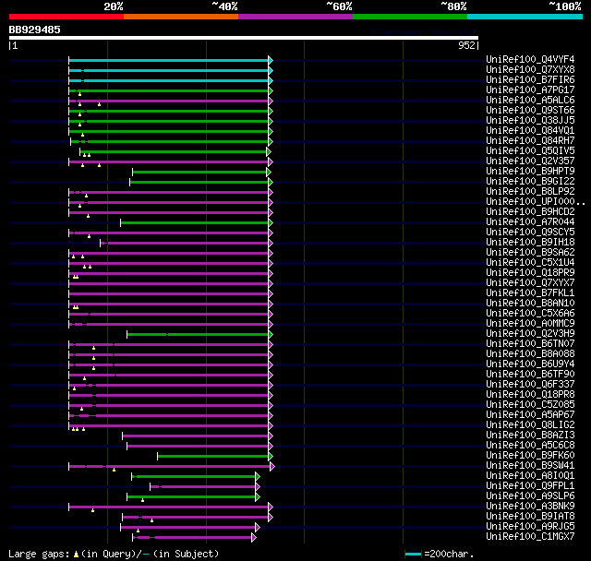Click UniRef100_Q2V357 hit label
This screenshot has height=561, width=591.
pyautogui.click(x=530, y=161)
